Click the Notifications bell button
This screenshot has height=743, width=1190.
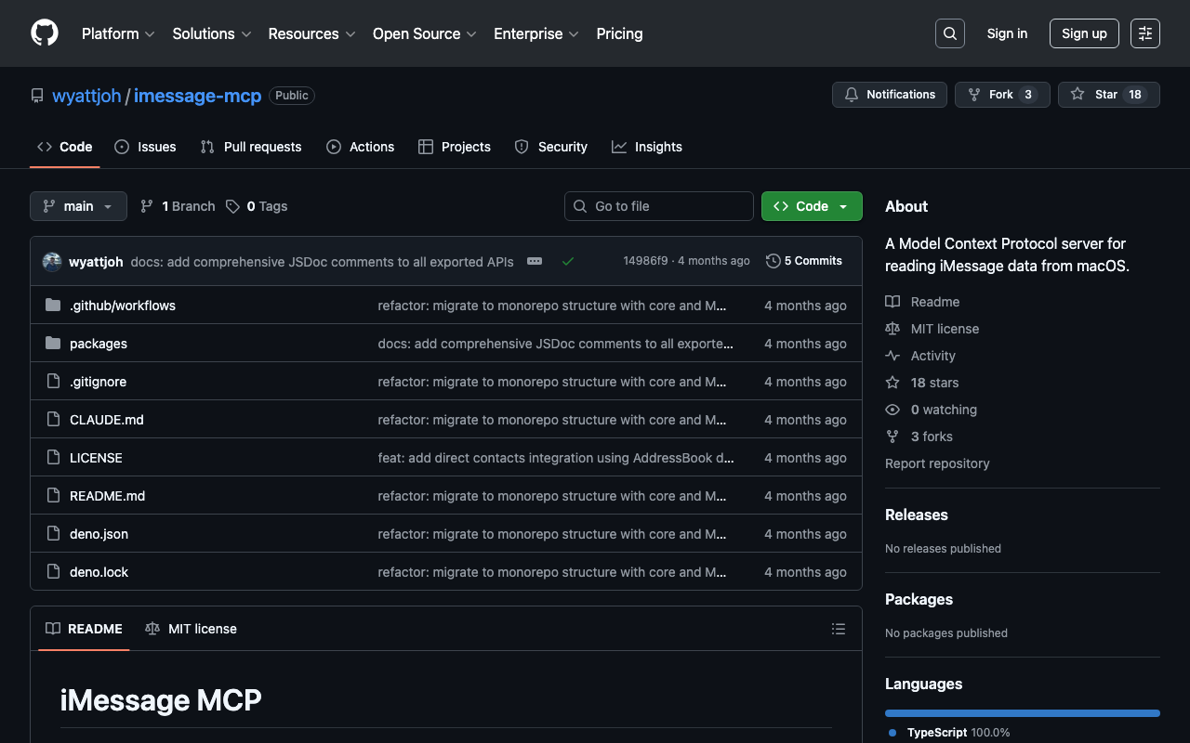tap(890, 95)
